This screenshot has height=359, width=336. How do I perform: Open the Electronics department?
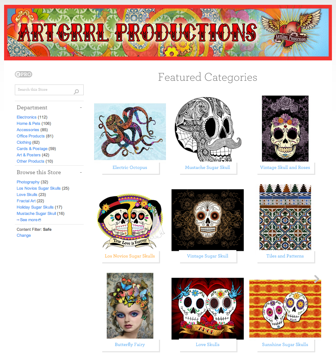27,117
